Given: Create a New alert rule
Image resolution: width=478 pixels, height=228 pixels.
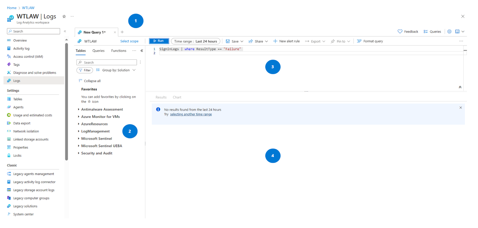Looking at the screenshot, I should coord(287,41).
